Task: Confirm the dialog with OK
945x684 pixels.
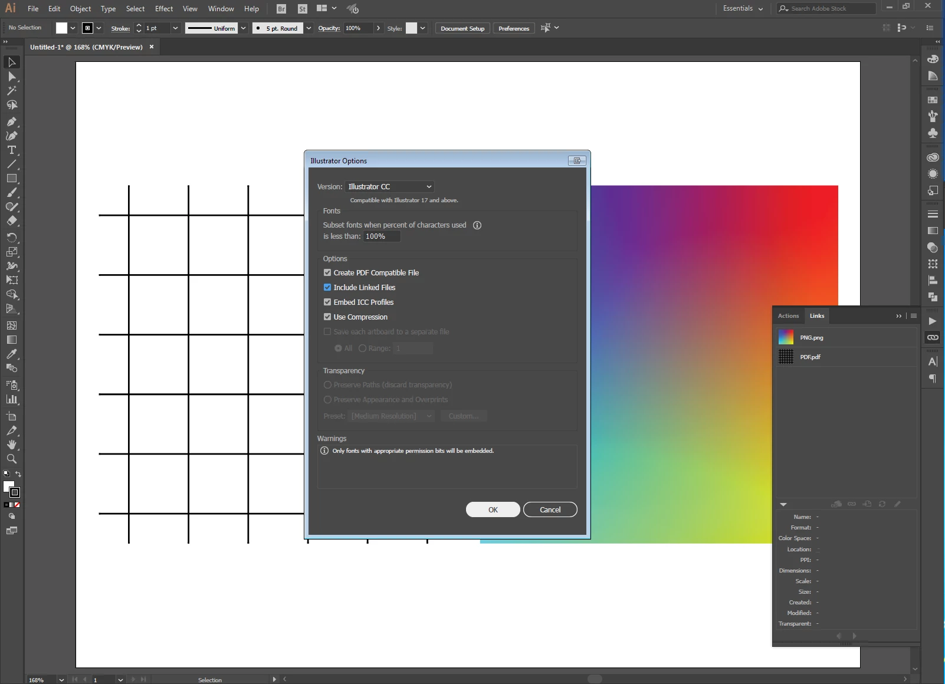Action: coord(493,509)
